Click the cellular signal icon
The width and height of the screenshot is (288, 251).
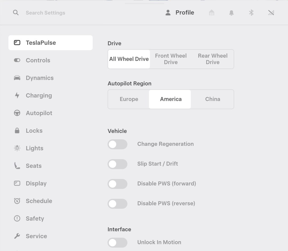(x=271, y=13)
